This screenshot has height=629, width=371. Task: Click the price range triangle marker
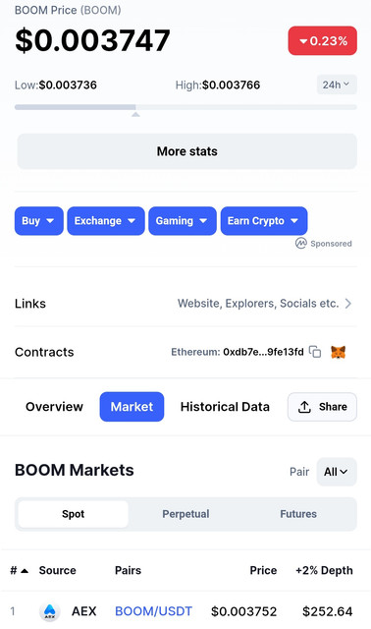click(x=135, y=114)
